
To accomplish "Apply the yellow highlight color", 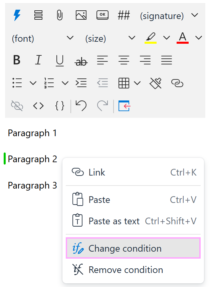I will (x=151, y=38).
